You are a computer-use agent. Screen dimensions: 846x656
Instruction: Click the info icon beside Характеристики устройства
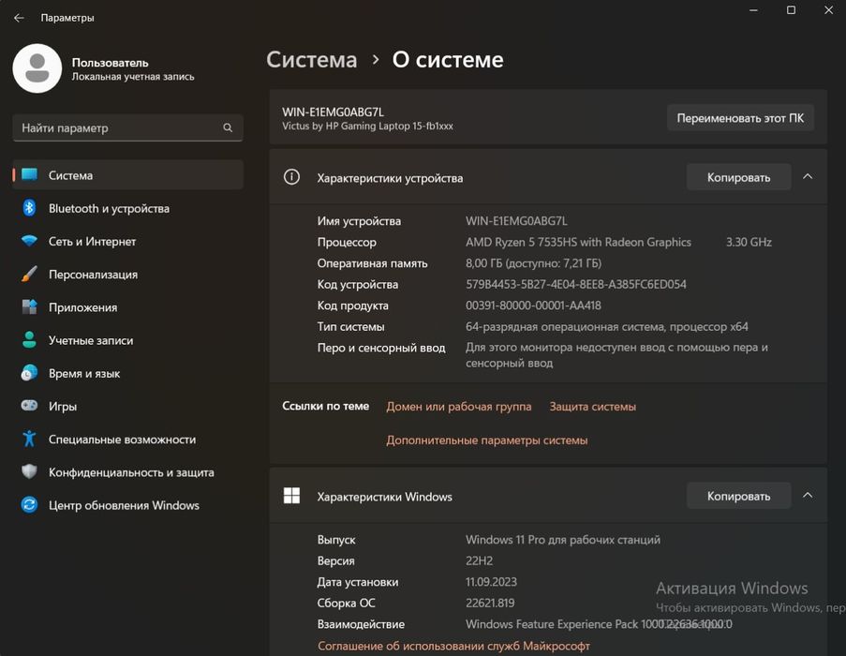click(x=291, y=177)
